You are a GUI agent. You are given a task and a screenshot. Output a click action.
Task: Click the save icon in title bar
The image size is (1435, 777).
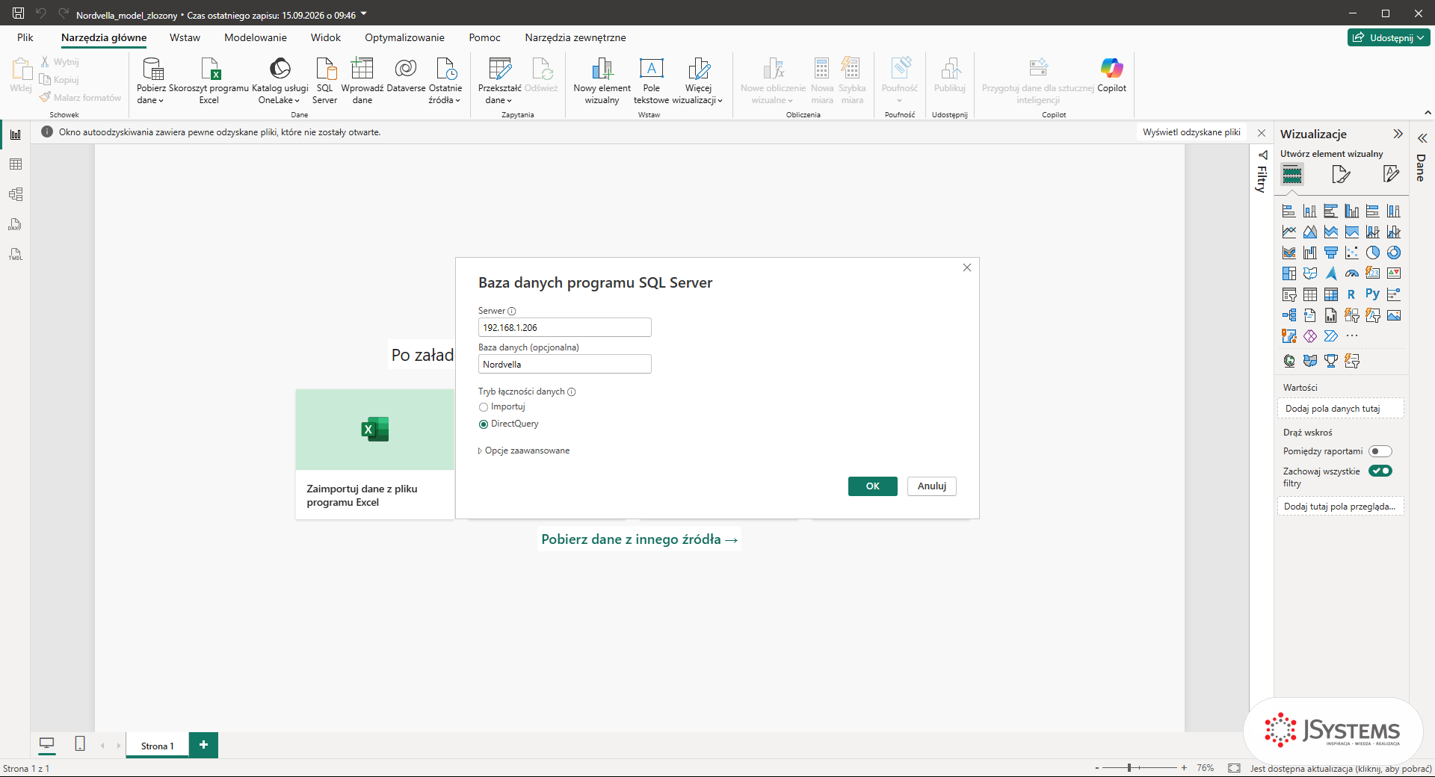pyautogui.click(x=18, y=13)
